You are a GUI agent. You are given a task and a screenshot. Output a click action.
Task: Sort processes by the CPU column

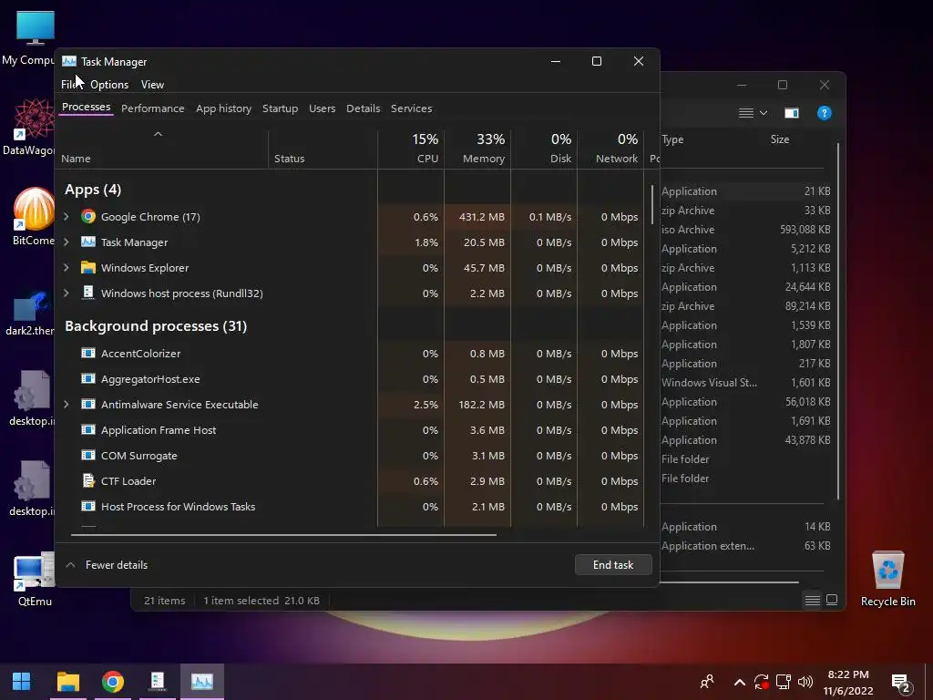411,149
